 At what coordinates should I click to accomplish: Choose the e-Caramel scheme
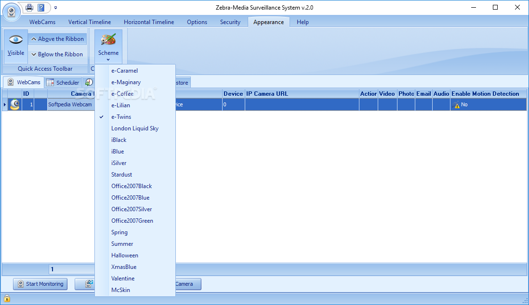click(x=135, y=71)
